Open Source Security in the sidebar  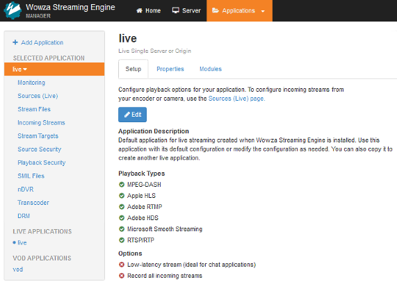coord(40,149)
